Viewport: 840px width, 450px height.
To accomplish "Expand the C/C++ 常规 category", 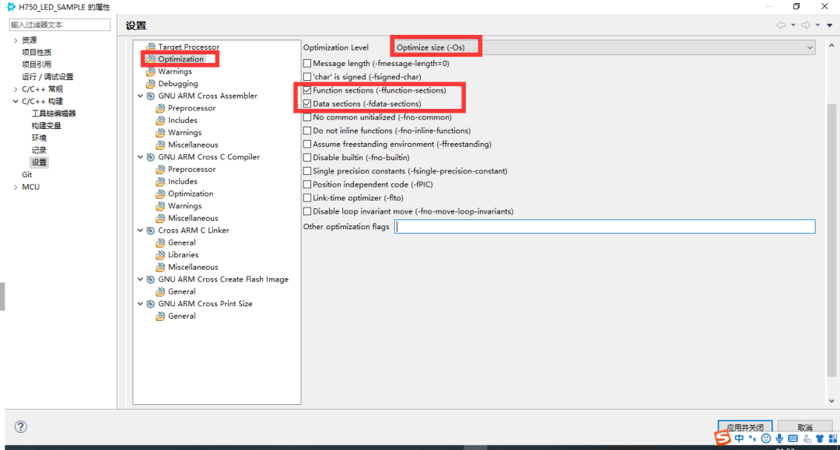I will [x=16, y=89].
